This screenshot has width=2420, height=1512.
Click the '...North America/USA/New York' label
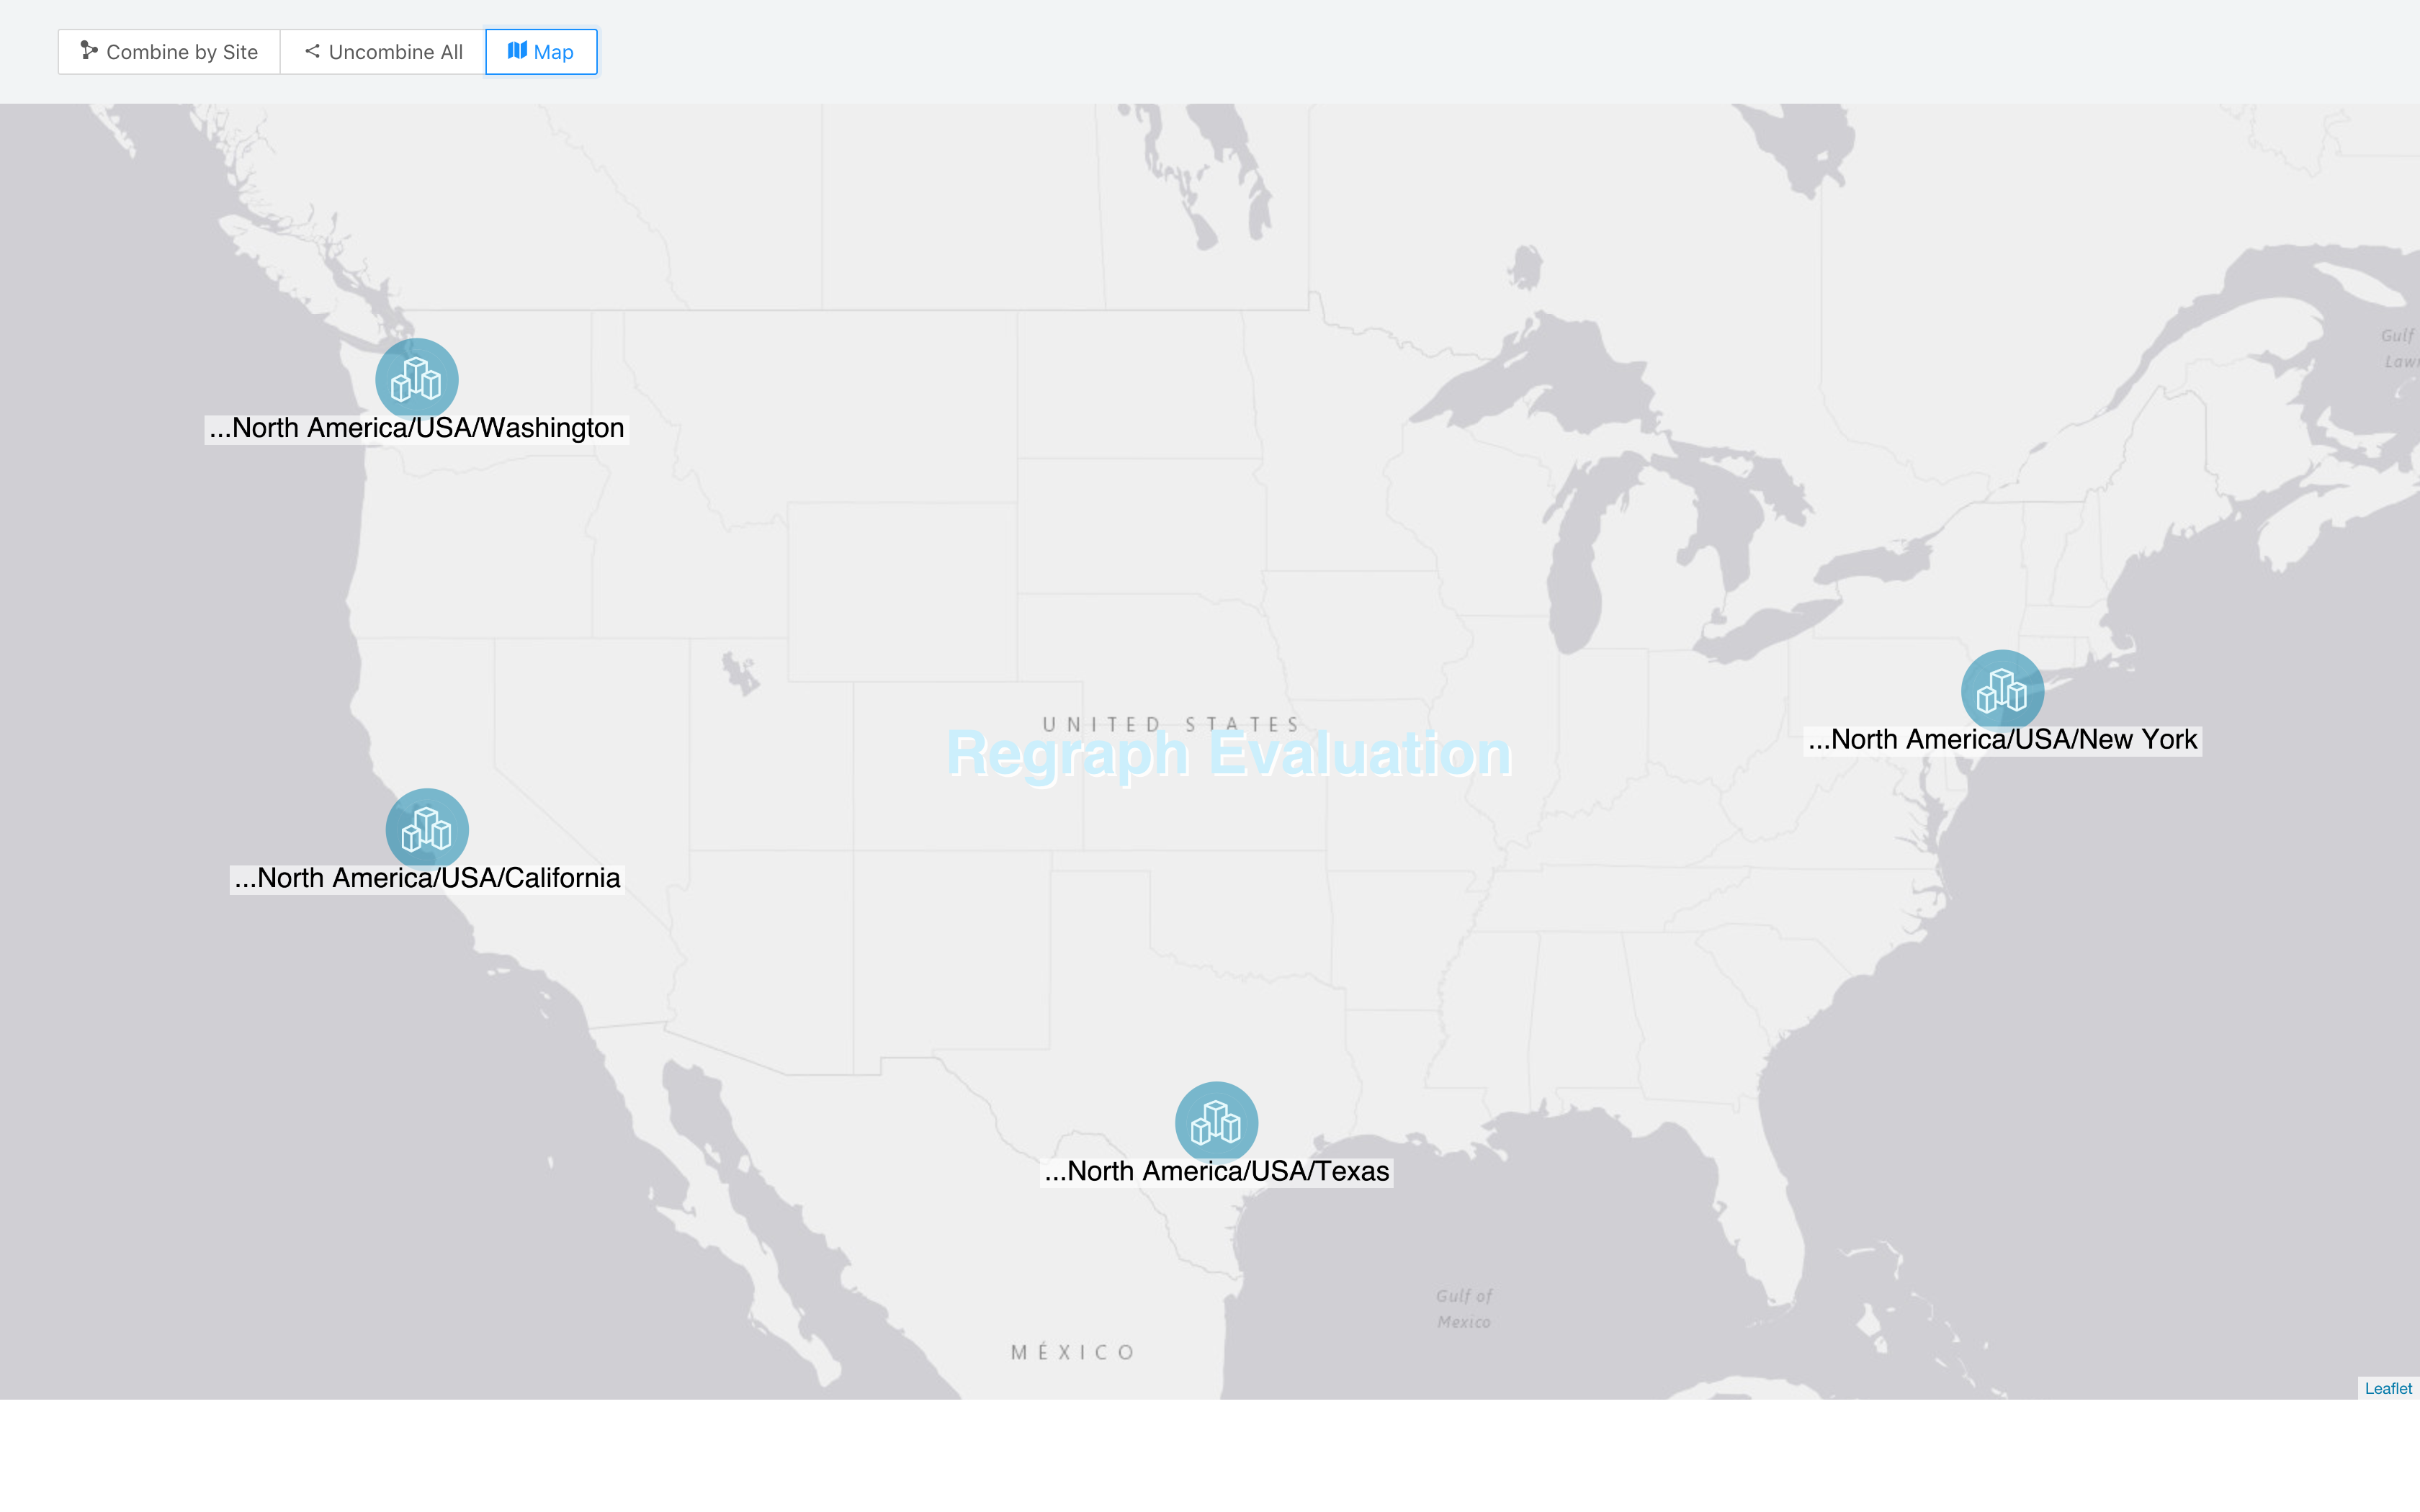pyautogui.click(x=2003, y=741)
